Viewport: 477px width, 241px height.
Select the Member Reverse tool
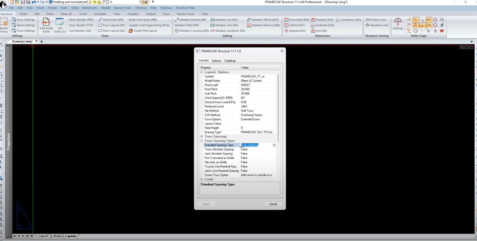[x=264, y=25]
